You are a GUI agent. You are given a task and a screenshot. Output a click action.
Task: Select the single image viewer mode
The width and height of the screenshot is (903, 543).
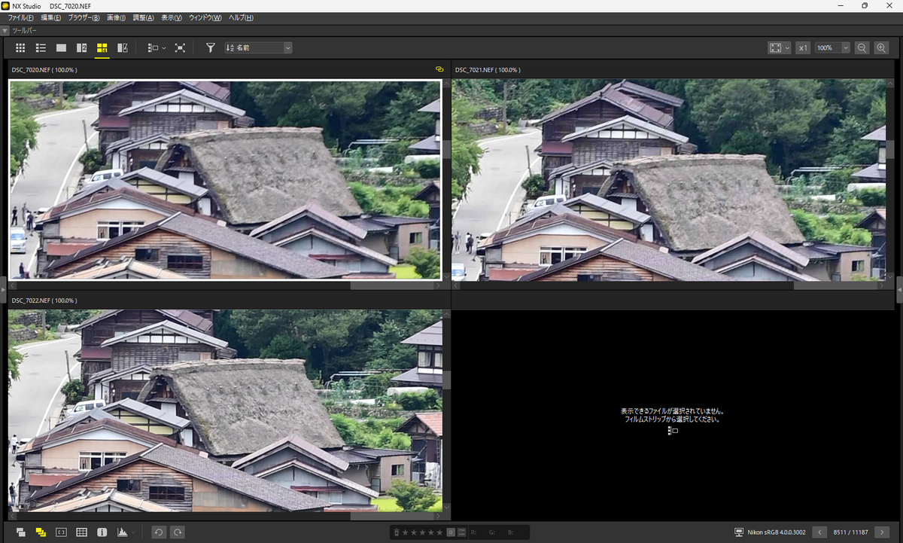click(61, 47)
